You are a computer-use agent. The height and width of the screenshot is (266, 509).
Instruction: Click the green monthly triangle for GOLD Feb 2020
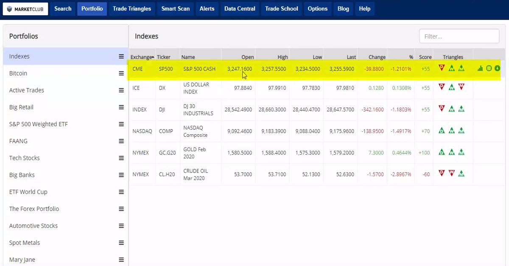click(461, 152)
